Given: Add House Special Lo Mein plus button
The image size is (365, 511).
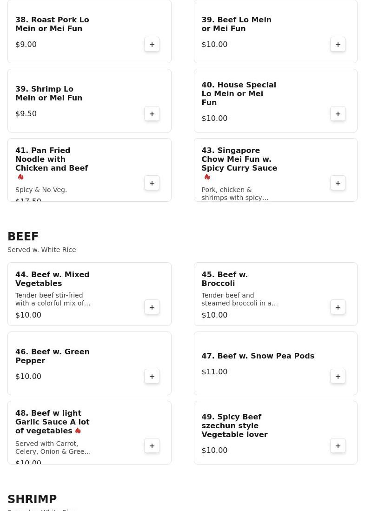Looking at the screenshot, I should tap(338, 114).
